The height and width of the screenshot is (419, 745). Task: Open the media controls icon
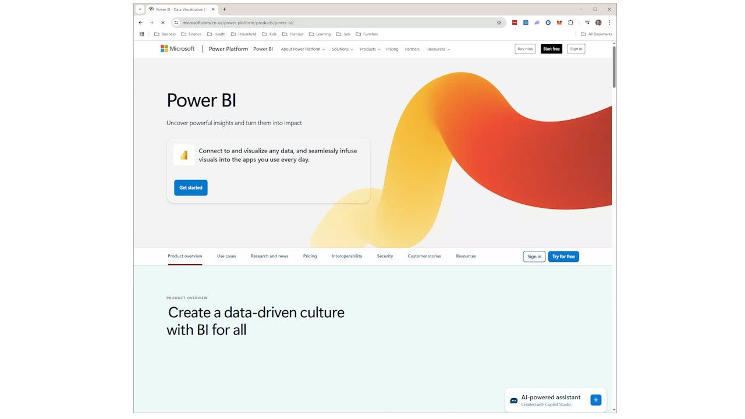[x=587, y=23]
